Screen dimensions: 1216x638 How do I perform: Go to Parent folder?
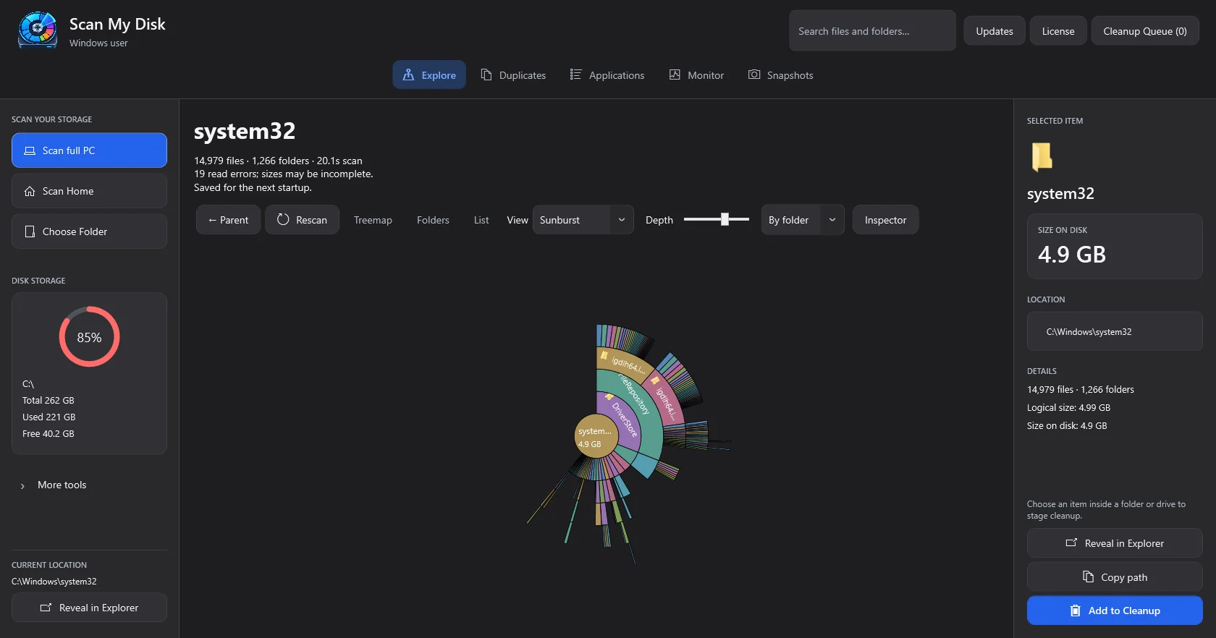point(228,220)
